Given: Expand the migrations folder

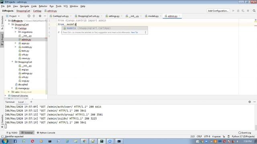Looking at the screenshot, I should (16, 32).
